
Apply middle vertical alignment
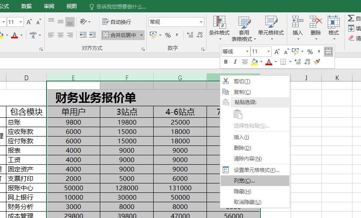tap(61, 22)
